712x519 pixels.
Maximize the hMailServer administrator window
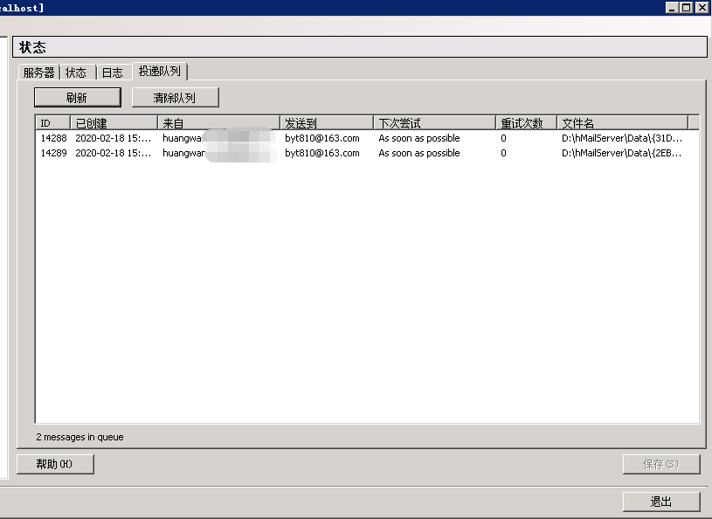[x=686, y=8]
